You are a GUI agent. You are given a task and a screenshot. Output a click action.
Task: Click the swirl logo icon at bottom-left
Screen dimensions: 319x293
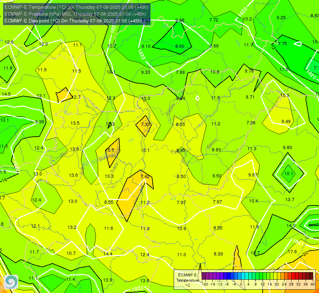pos(11,282)
